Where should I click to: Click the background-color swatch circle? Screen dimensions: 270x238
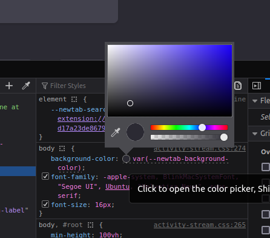126,159
